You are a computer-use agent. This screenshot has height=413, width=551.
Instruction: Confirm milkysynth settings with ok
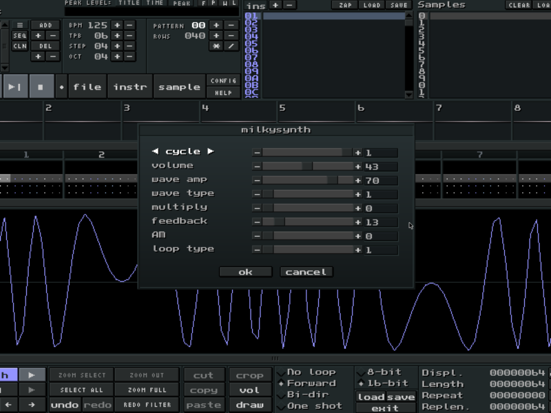click(245, 271)
